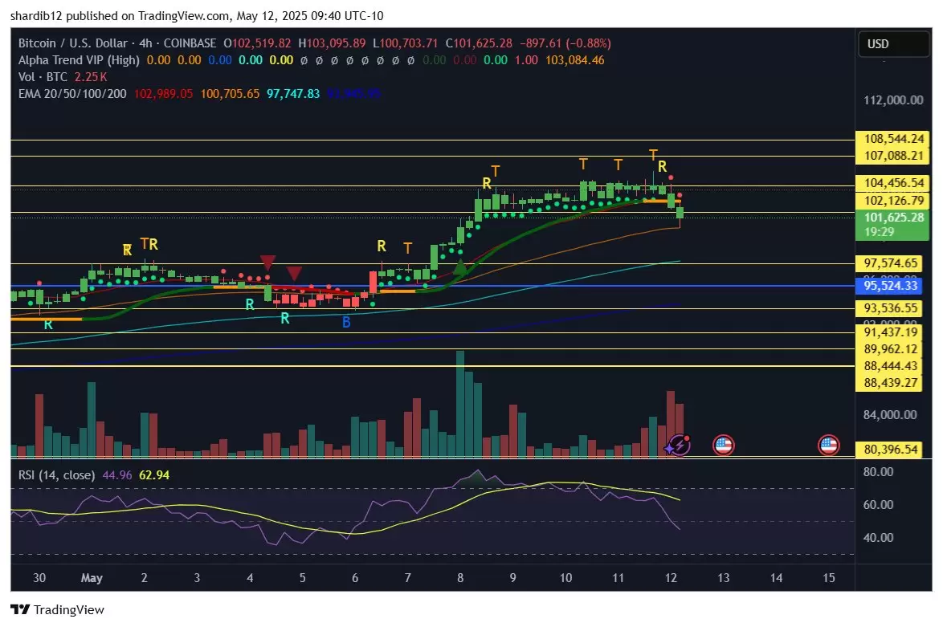Open the USD currency selector

point(892,44)
